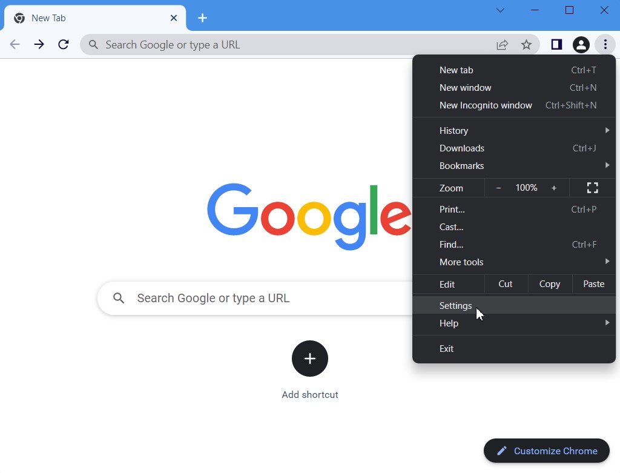Image resolution: width=620 pixels, height=473 pixels.
Task: Click the Paste button in Edit row
Action: [593, 284]
